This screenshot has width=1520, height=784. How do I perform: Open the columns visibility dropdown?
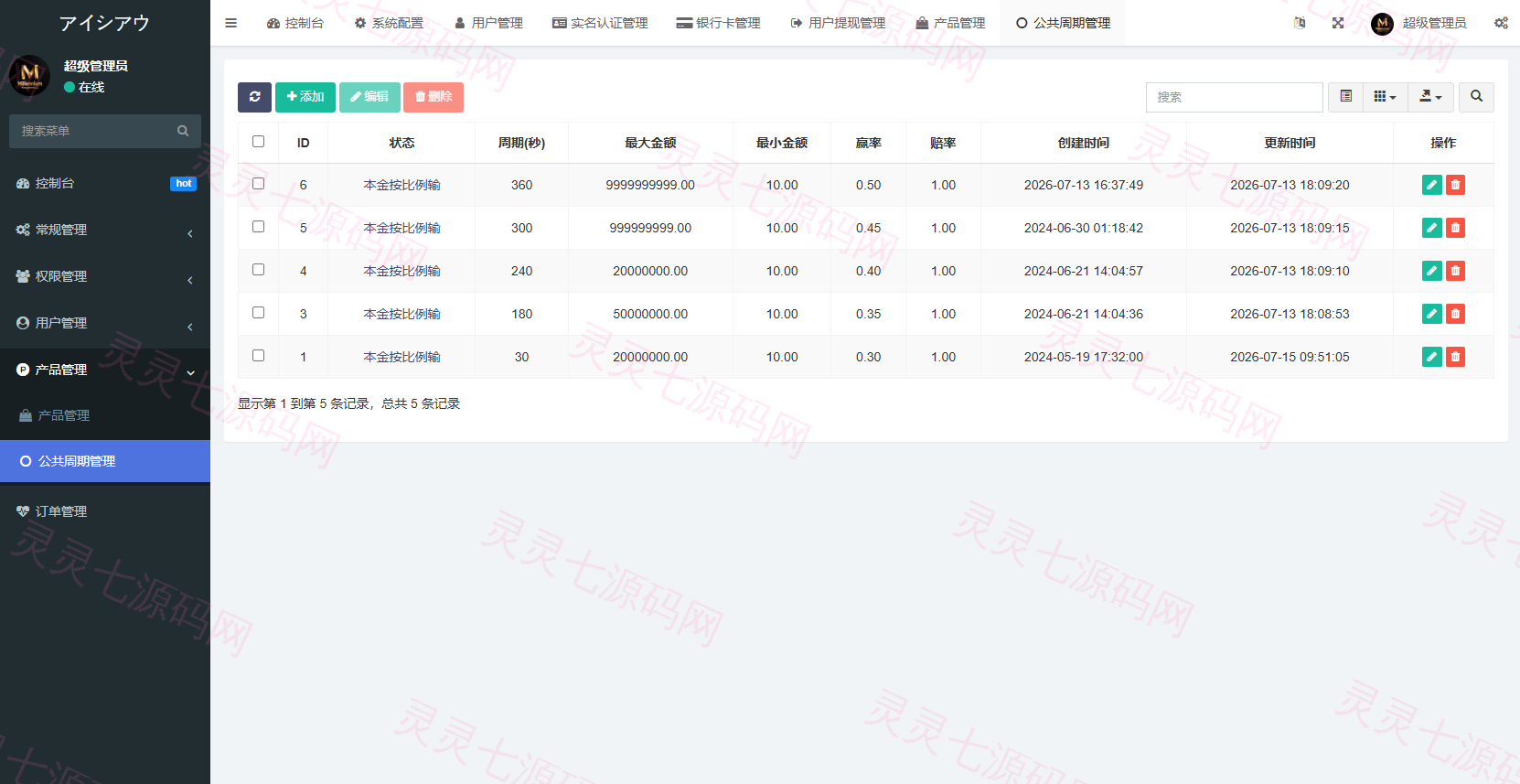[x=1385, y=97]
